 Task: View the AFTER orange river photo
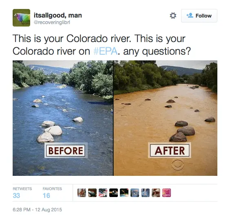coord(166,118)
